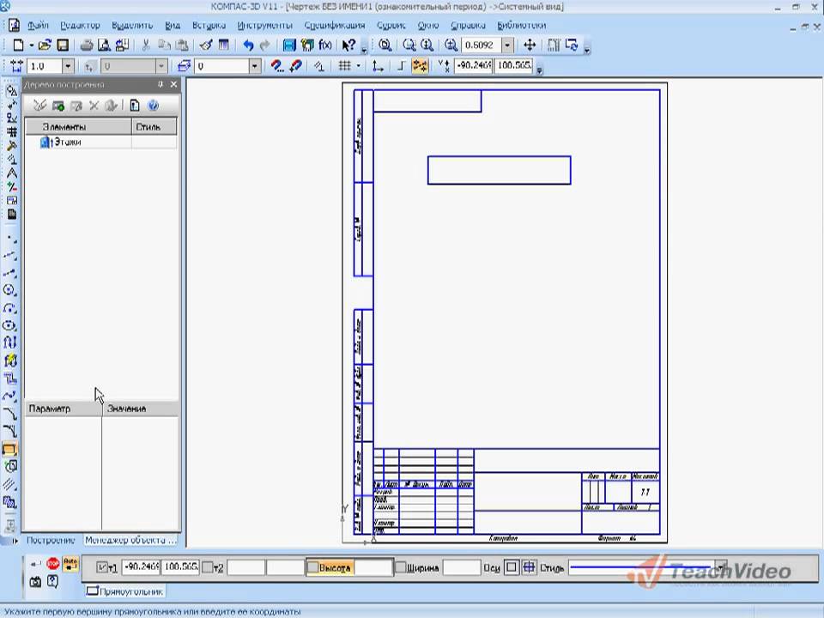Open the layer number 0 dropdown
This screenshot has width=824, height=618.
coord(254,66)
